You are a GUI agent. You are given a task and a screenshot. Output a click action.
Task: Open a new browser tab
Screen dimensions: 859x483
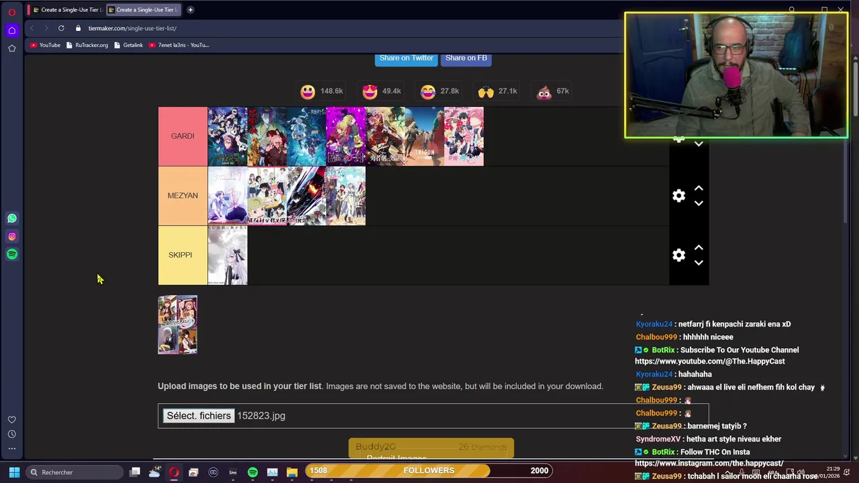tap(191, 9)
